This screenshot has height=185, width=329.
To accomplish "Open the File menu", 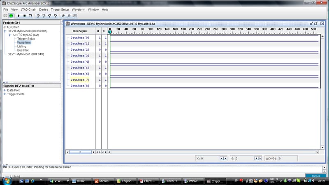I will tap(6, 9).
